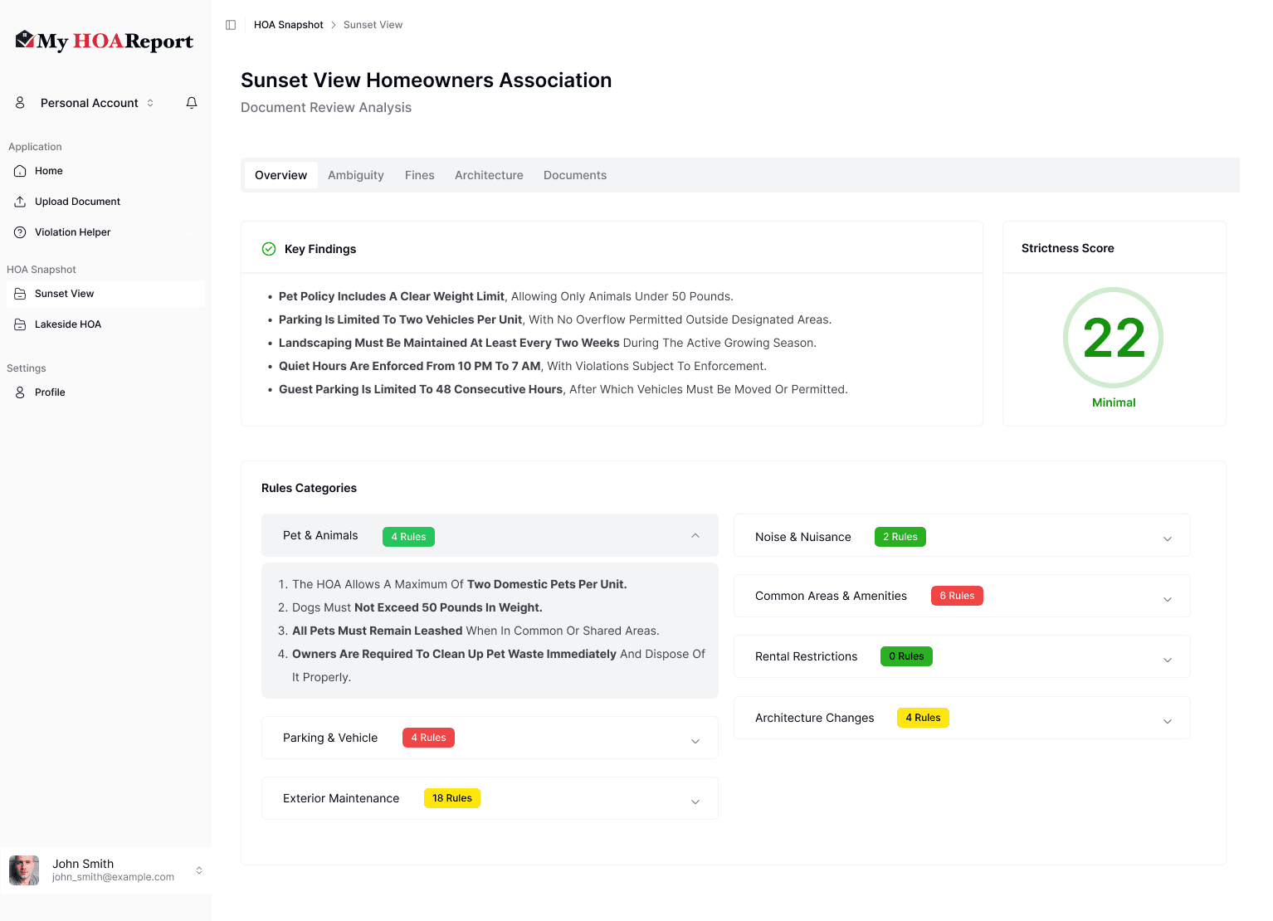Collapse the Pet & Animals category

tap(695, 536)
